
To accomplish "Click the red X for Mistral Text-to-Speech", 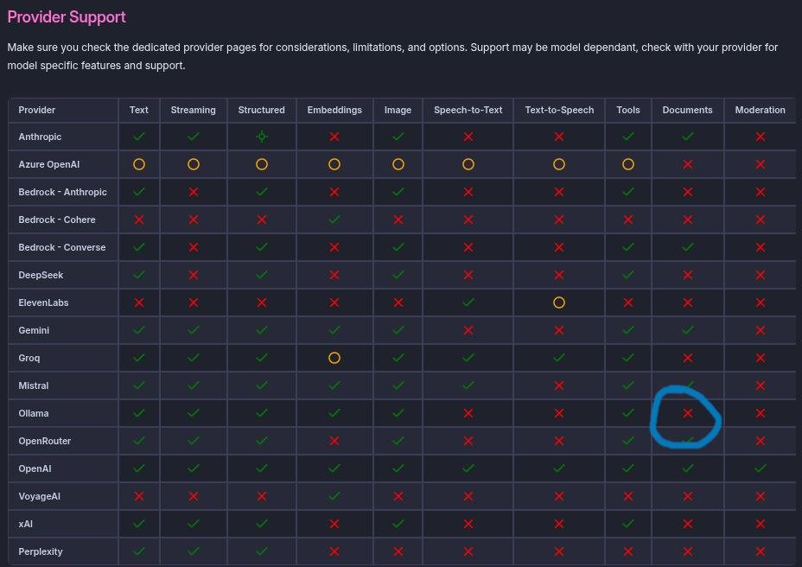I will pyautogui.click(x=558, y=385).
